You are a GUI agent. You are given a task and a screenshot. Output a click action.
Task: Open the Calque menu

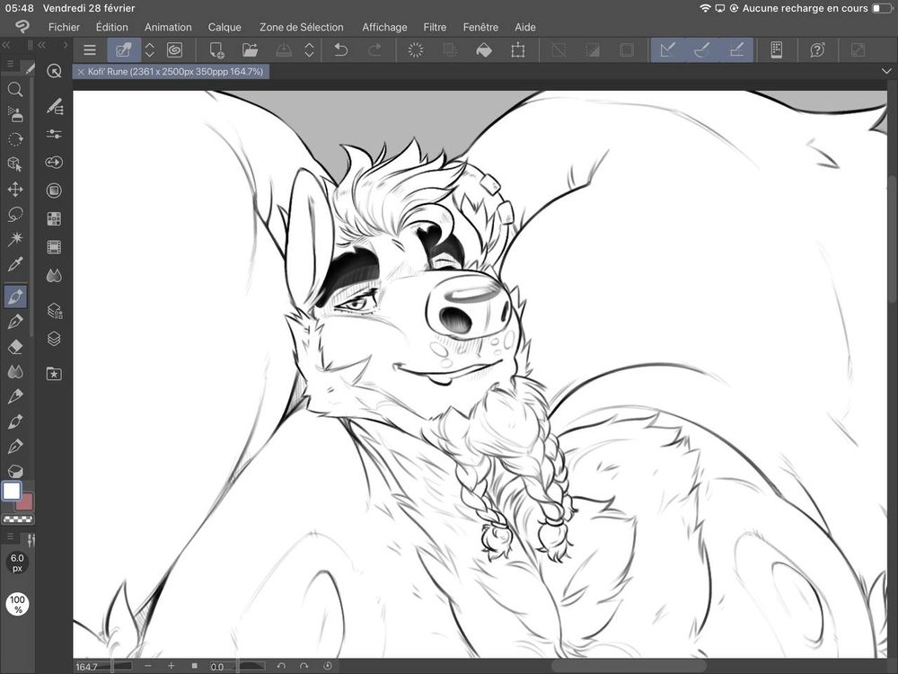tap(224, 27)
